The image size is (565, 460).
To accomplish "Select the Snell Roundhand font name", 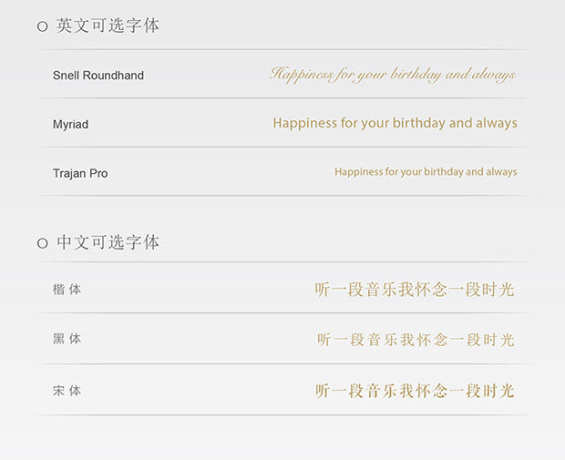I will click(x=98, y=76).
